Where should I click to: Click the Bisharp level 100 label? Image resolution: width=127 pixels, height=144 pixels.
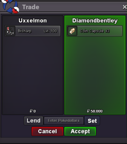[x=50, y=31]
